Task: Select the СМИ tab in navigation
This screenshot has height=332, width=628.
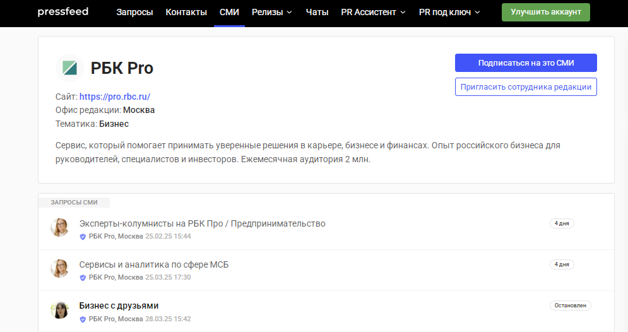Action: (229, 13)
